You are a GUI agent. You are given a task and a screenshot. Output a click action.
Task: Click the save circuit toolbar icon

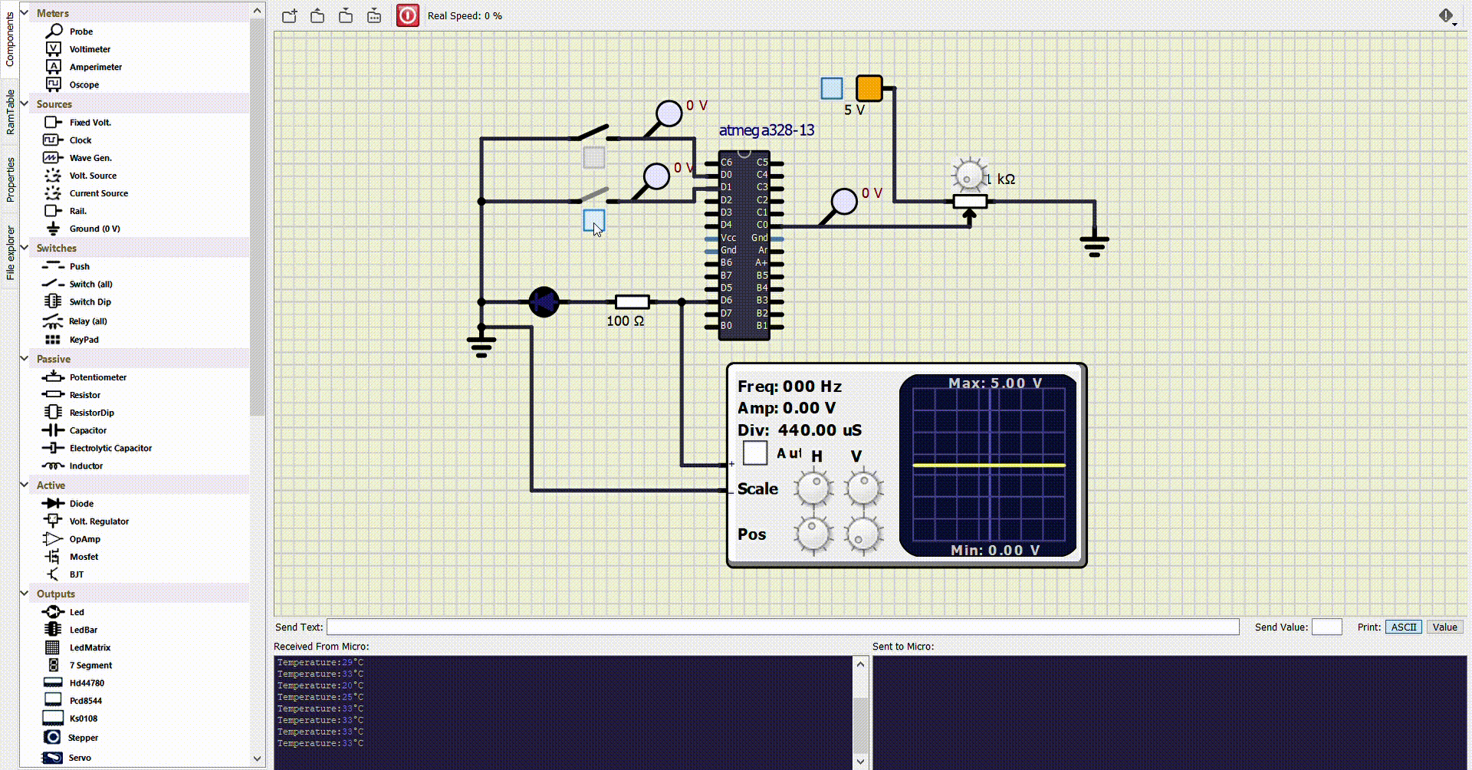[346, 16]
